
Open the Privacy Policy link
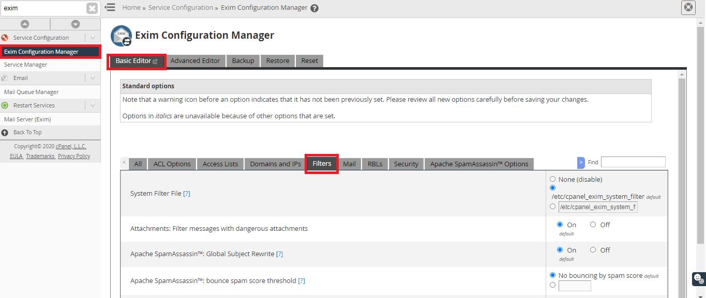tap(74, 156)
